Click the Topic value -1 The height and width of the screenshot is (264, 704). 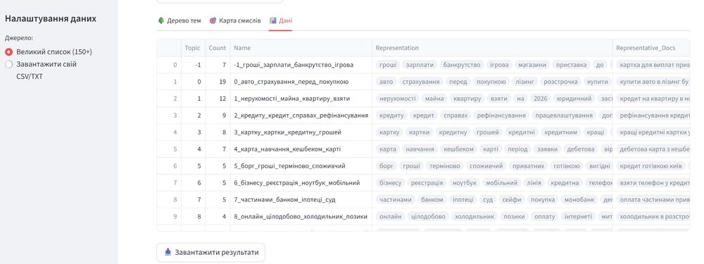click(x=193, y=65)
